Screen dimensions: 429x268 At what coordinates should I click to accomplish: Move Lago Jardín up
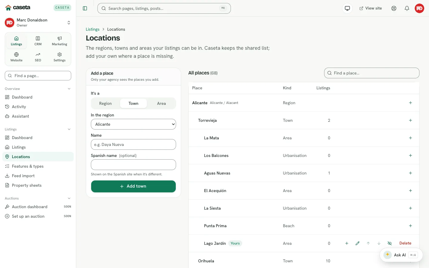[x=368, y=243]
